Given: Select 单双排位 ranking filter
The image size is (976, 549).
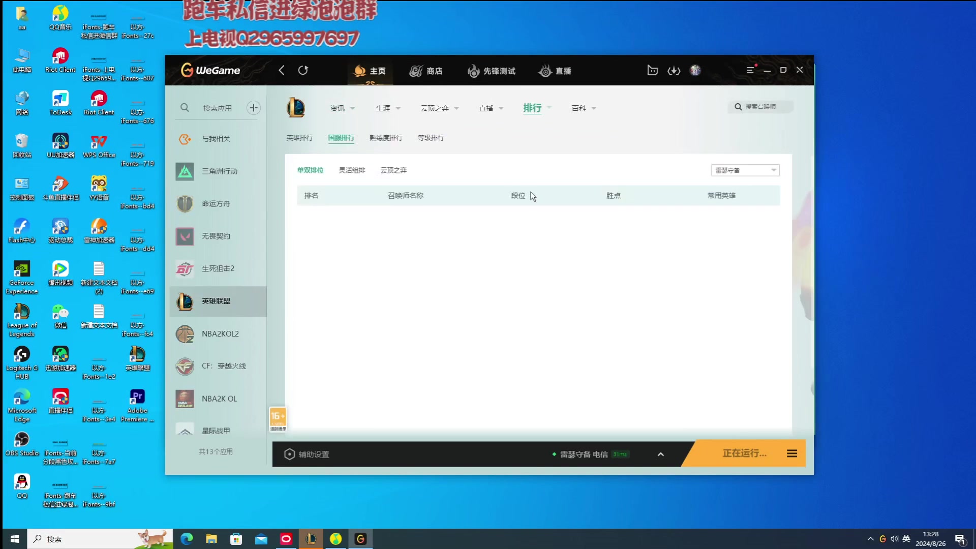Looking at the screenshot, I should (x=310, y=170).
